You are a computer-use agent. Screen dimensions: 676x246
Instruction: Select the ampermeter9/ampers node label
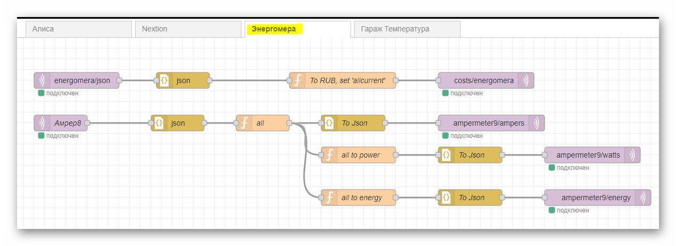tap(488, 123)
